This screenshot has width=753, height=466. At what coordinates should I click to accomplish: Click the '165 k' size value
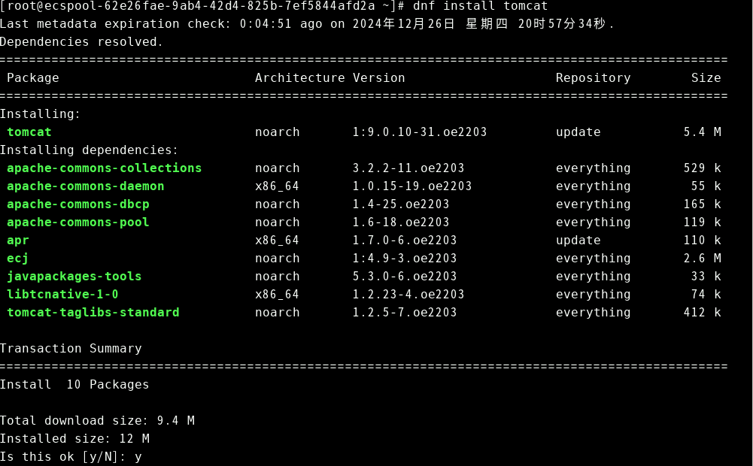point(702,204)
